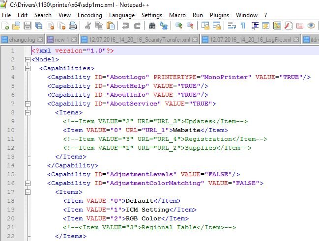Toggle the eye monitoring icon

[311, 26]
